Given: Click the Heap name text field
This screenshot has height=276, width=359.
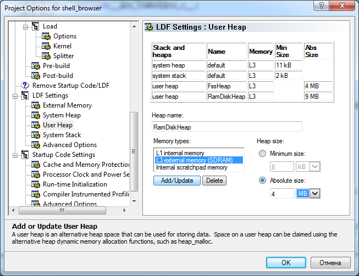Looking at the screenshot, I should pos(227,127).
